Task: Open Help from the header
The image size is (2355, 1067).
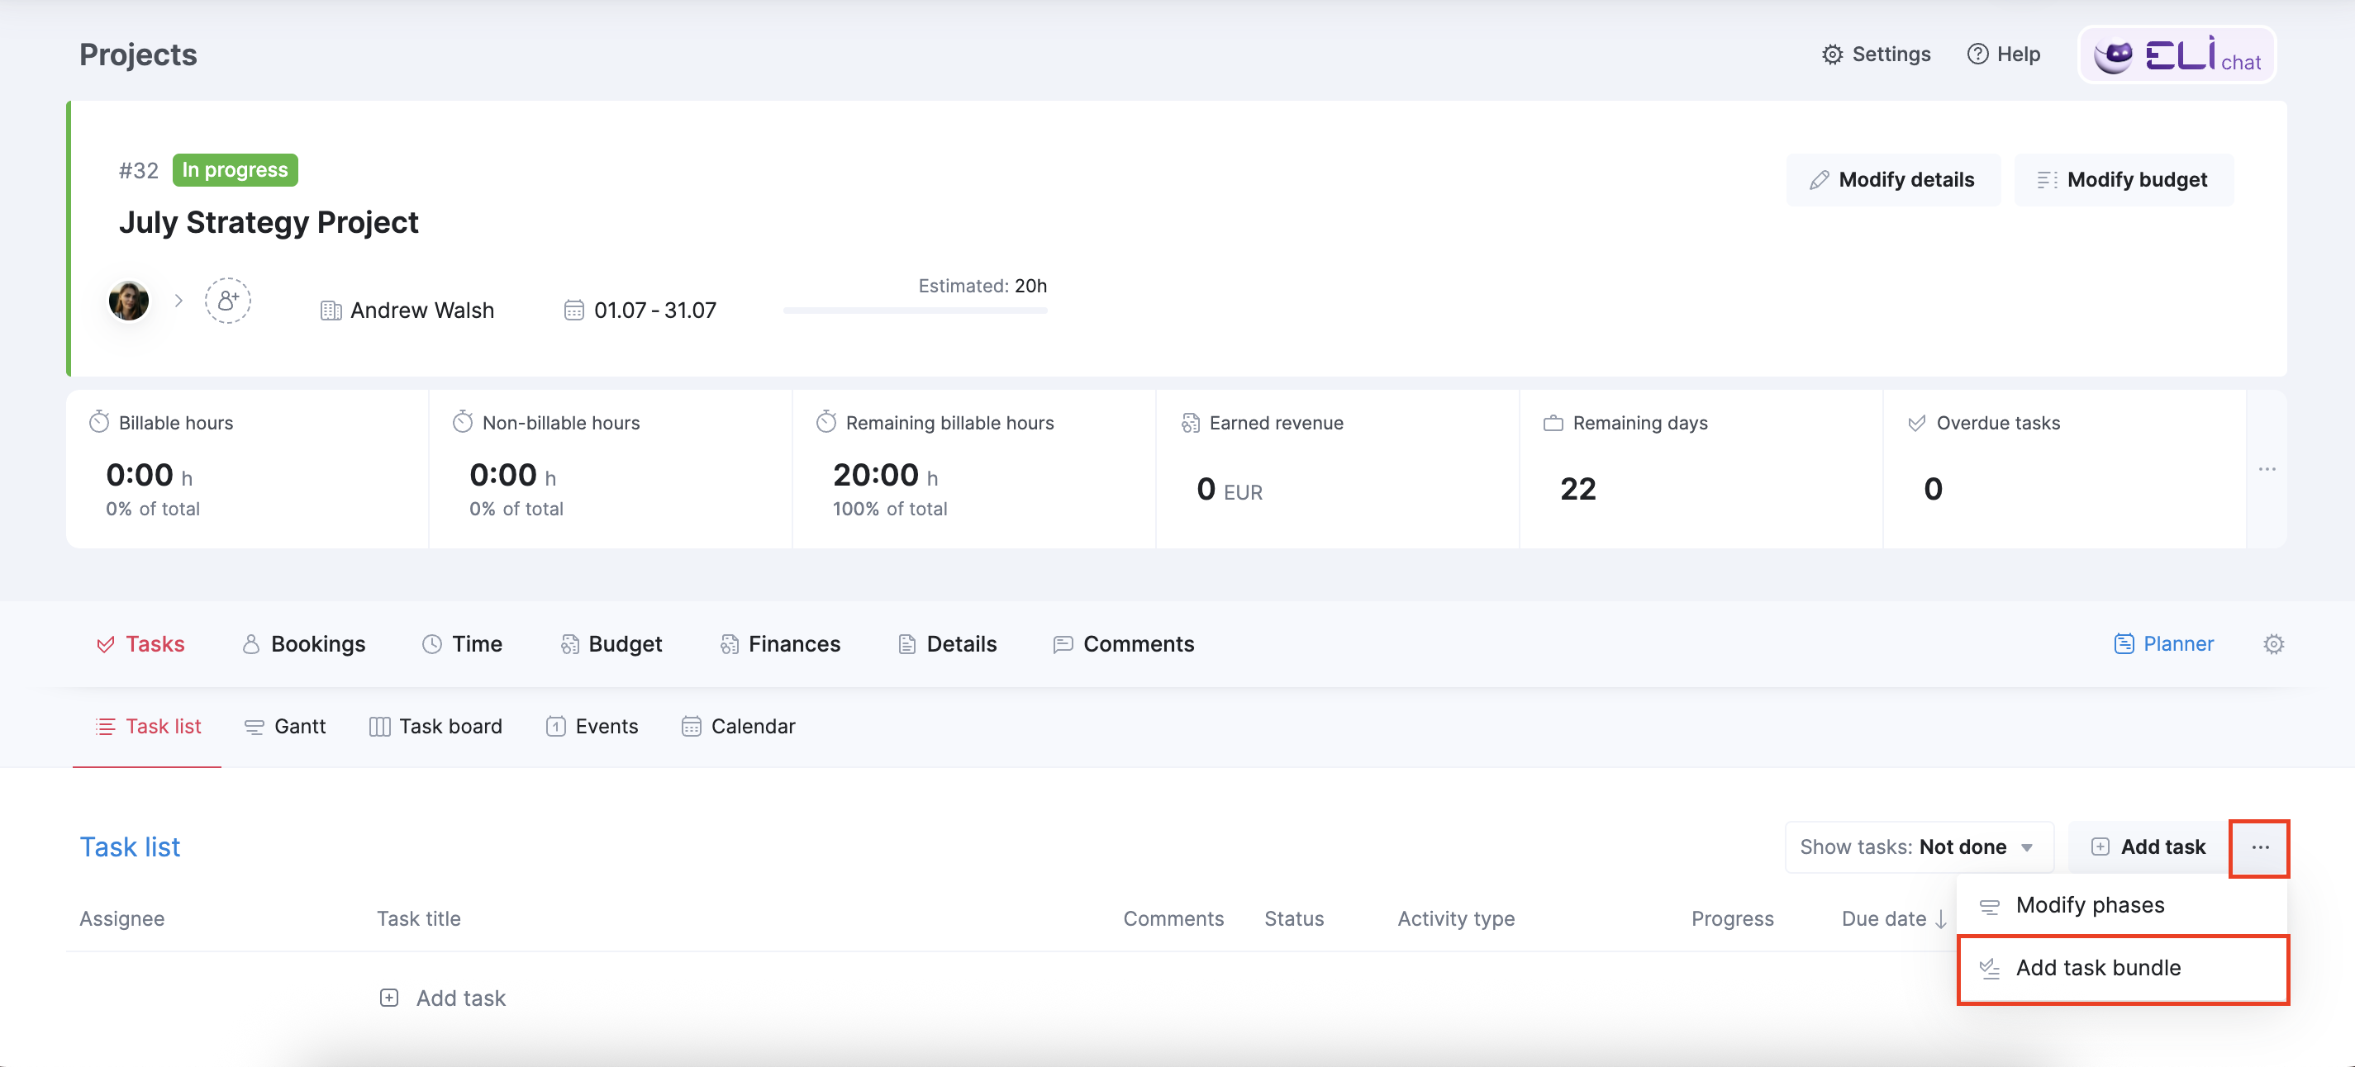Action: (2003, 54)
